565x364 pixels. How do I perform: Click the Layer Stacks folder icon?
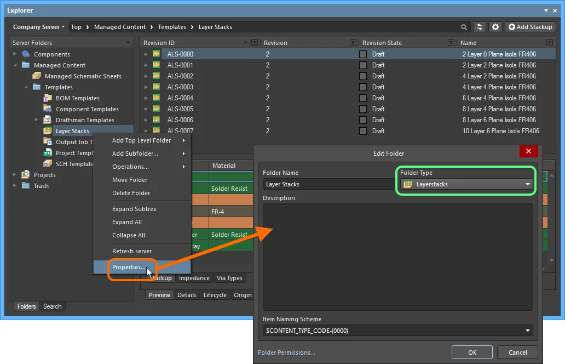48,130
